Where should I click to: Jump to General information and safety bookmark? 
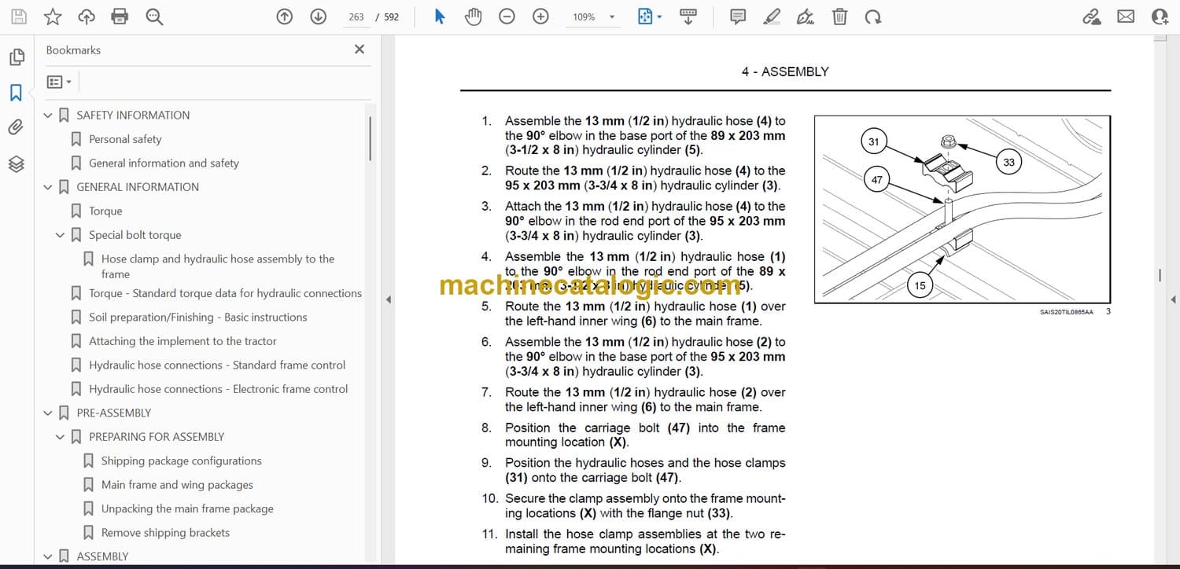(164, 163)
